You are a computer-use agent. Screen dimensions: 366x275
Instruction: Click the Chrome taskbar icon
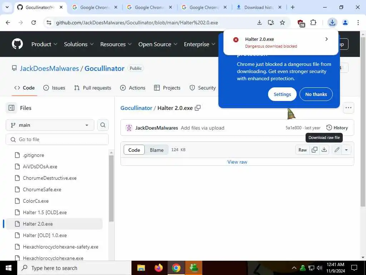click(176, 268)
